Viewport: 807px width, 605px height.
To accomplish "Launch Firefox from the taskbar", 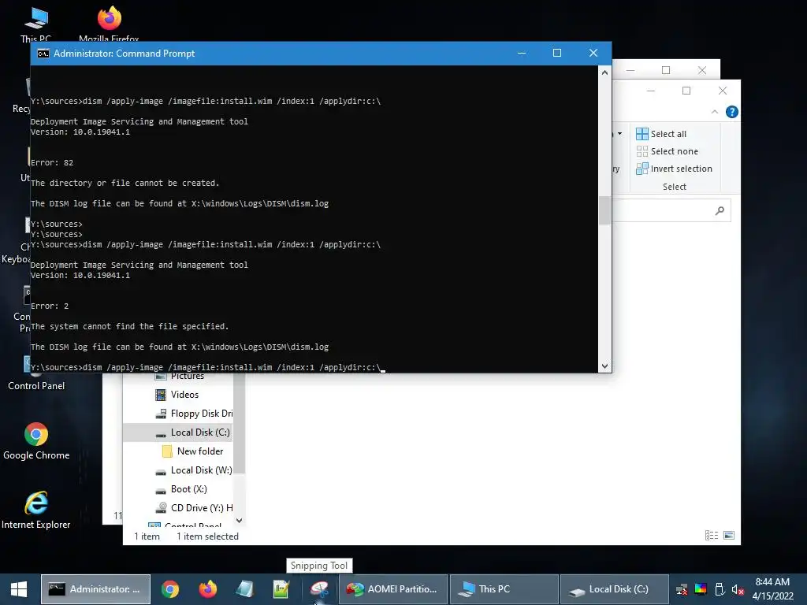I will 208,589.
